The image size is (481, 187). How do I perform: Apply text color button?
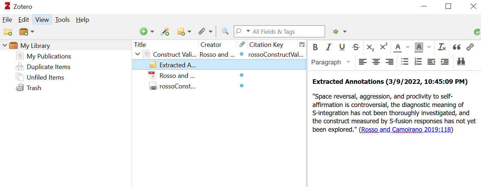click(398, 47)
